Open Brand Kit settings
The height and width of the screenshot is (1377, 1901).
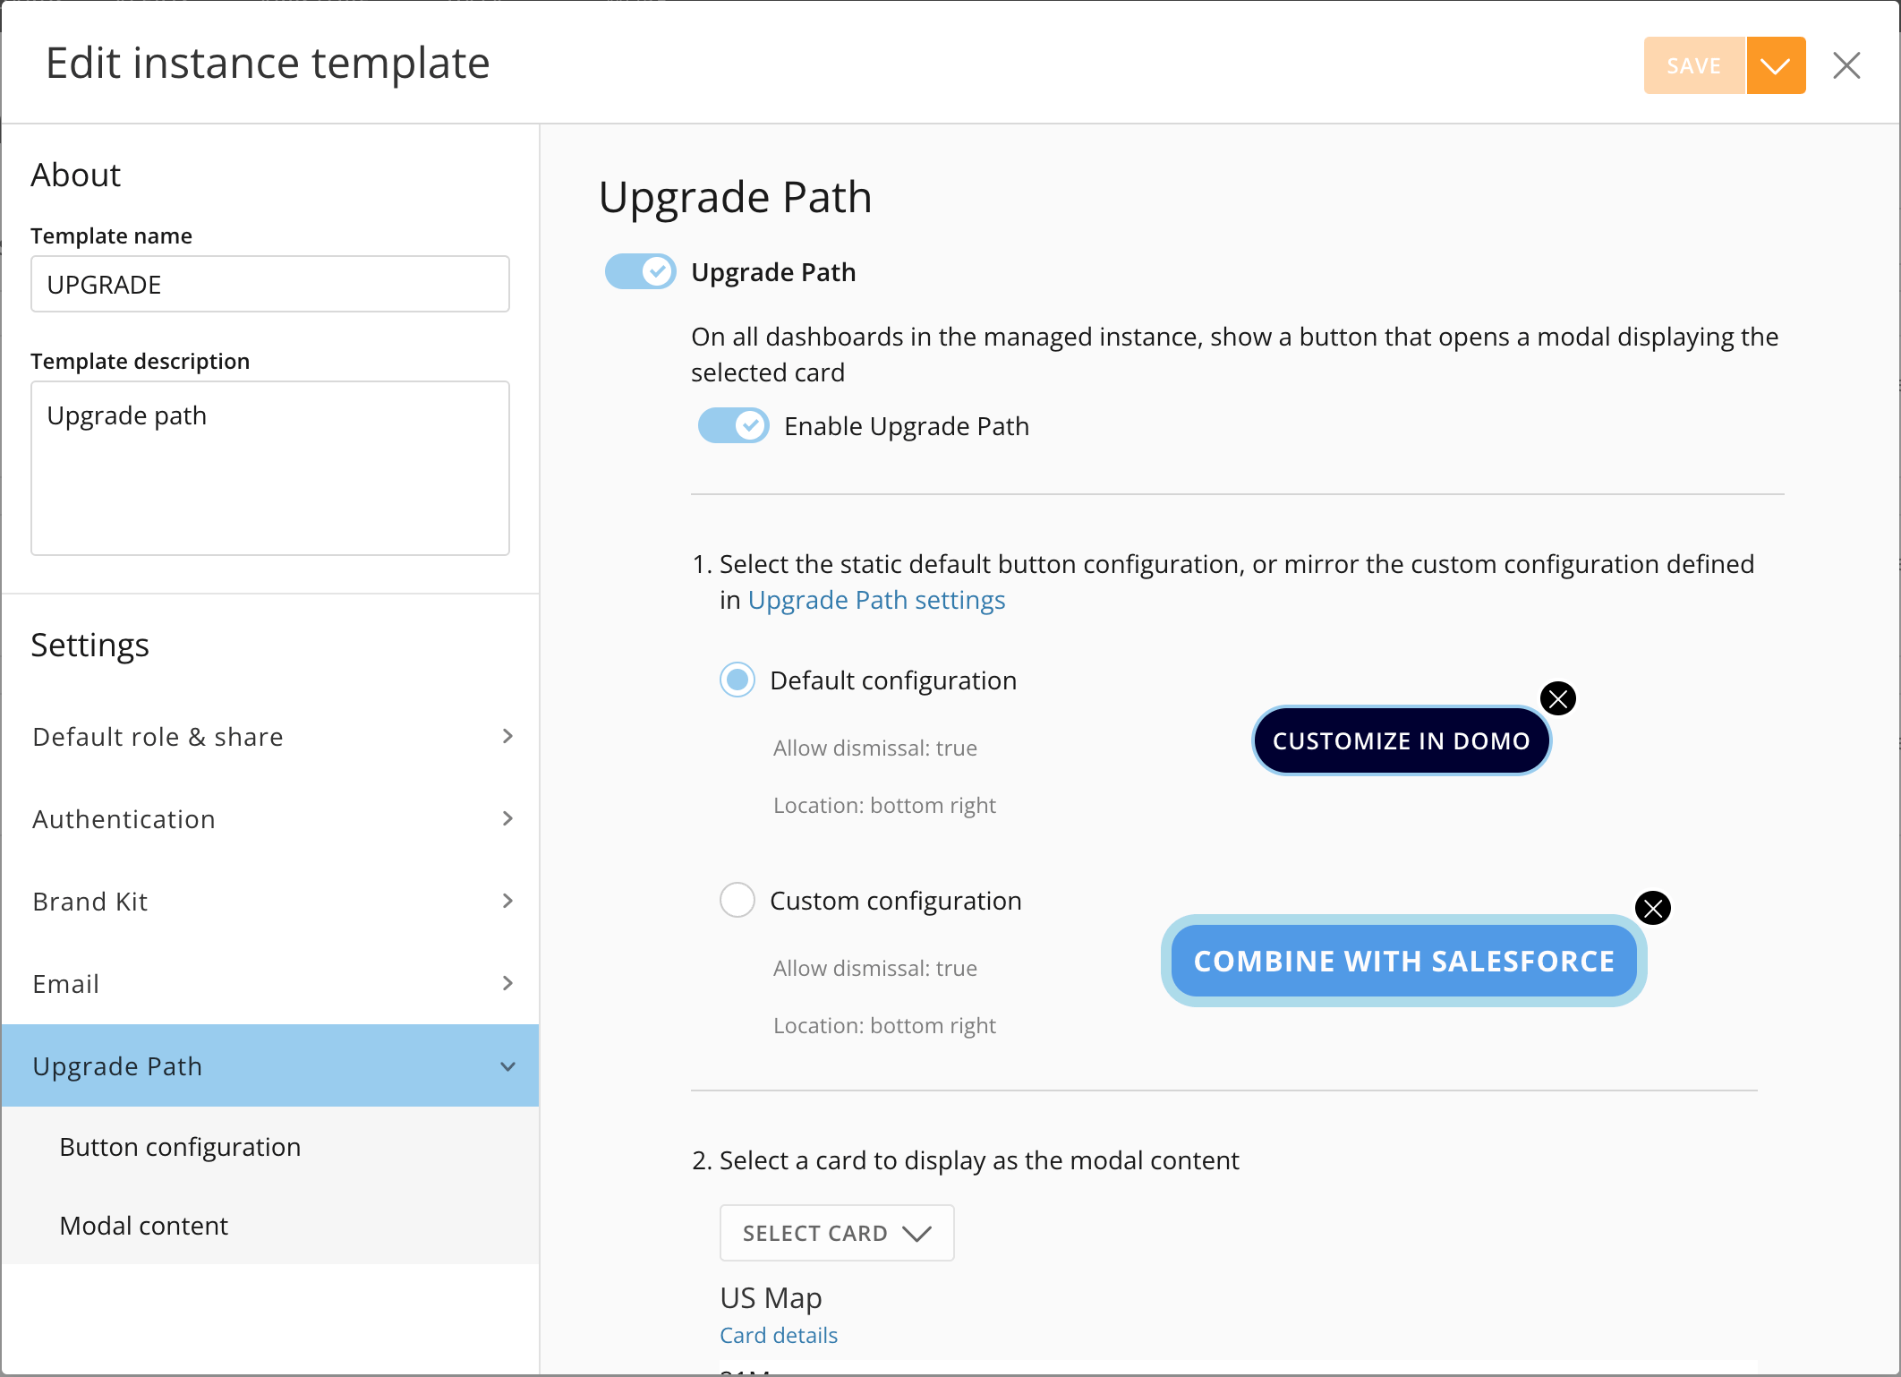(270, 902)
